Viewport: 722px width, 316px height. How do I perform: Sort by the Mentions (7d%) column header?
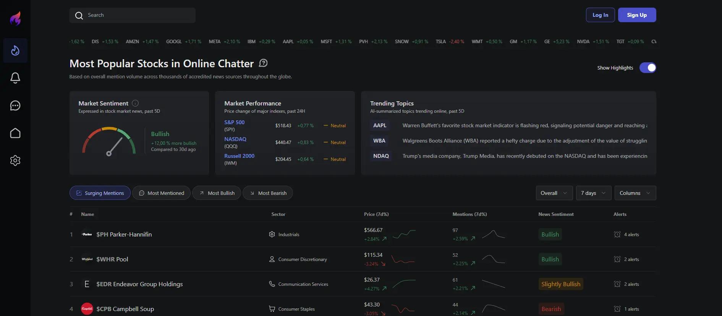[x=469, y=214]
